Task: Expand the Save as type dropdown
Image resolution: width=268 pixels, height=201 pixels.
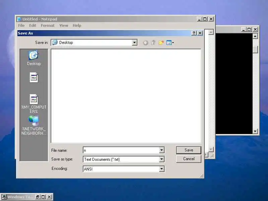Action: tap(161, 159)
